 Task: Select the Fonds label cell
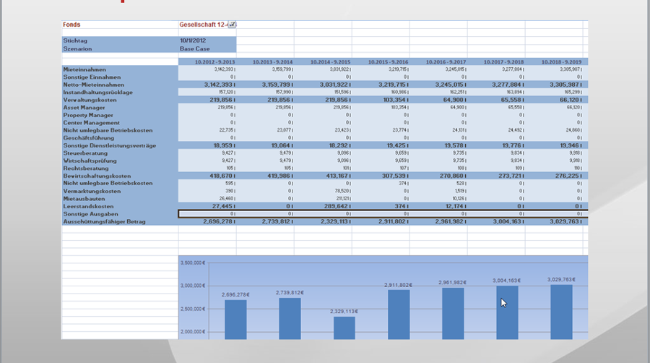(120, 25)
